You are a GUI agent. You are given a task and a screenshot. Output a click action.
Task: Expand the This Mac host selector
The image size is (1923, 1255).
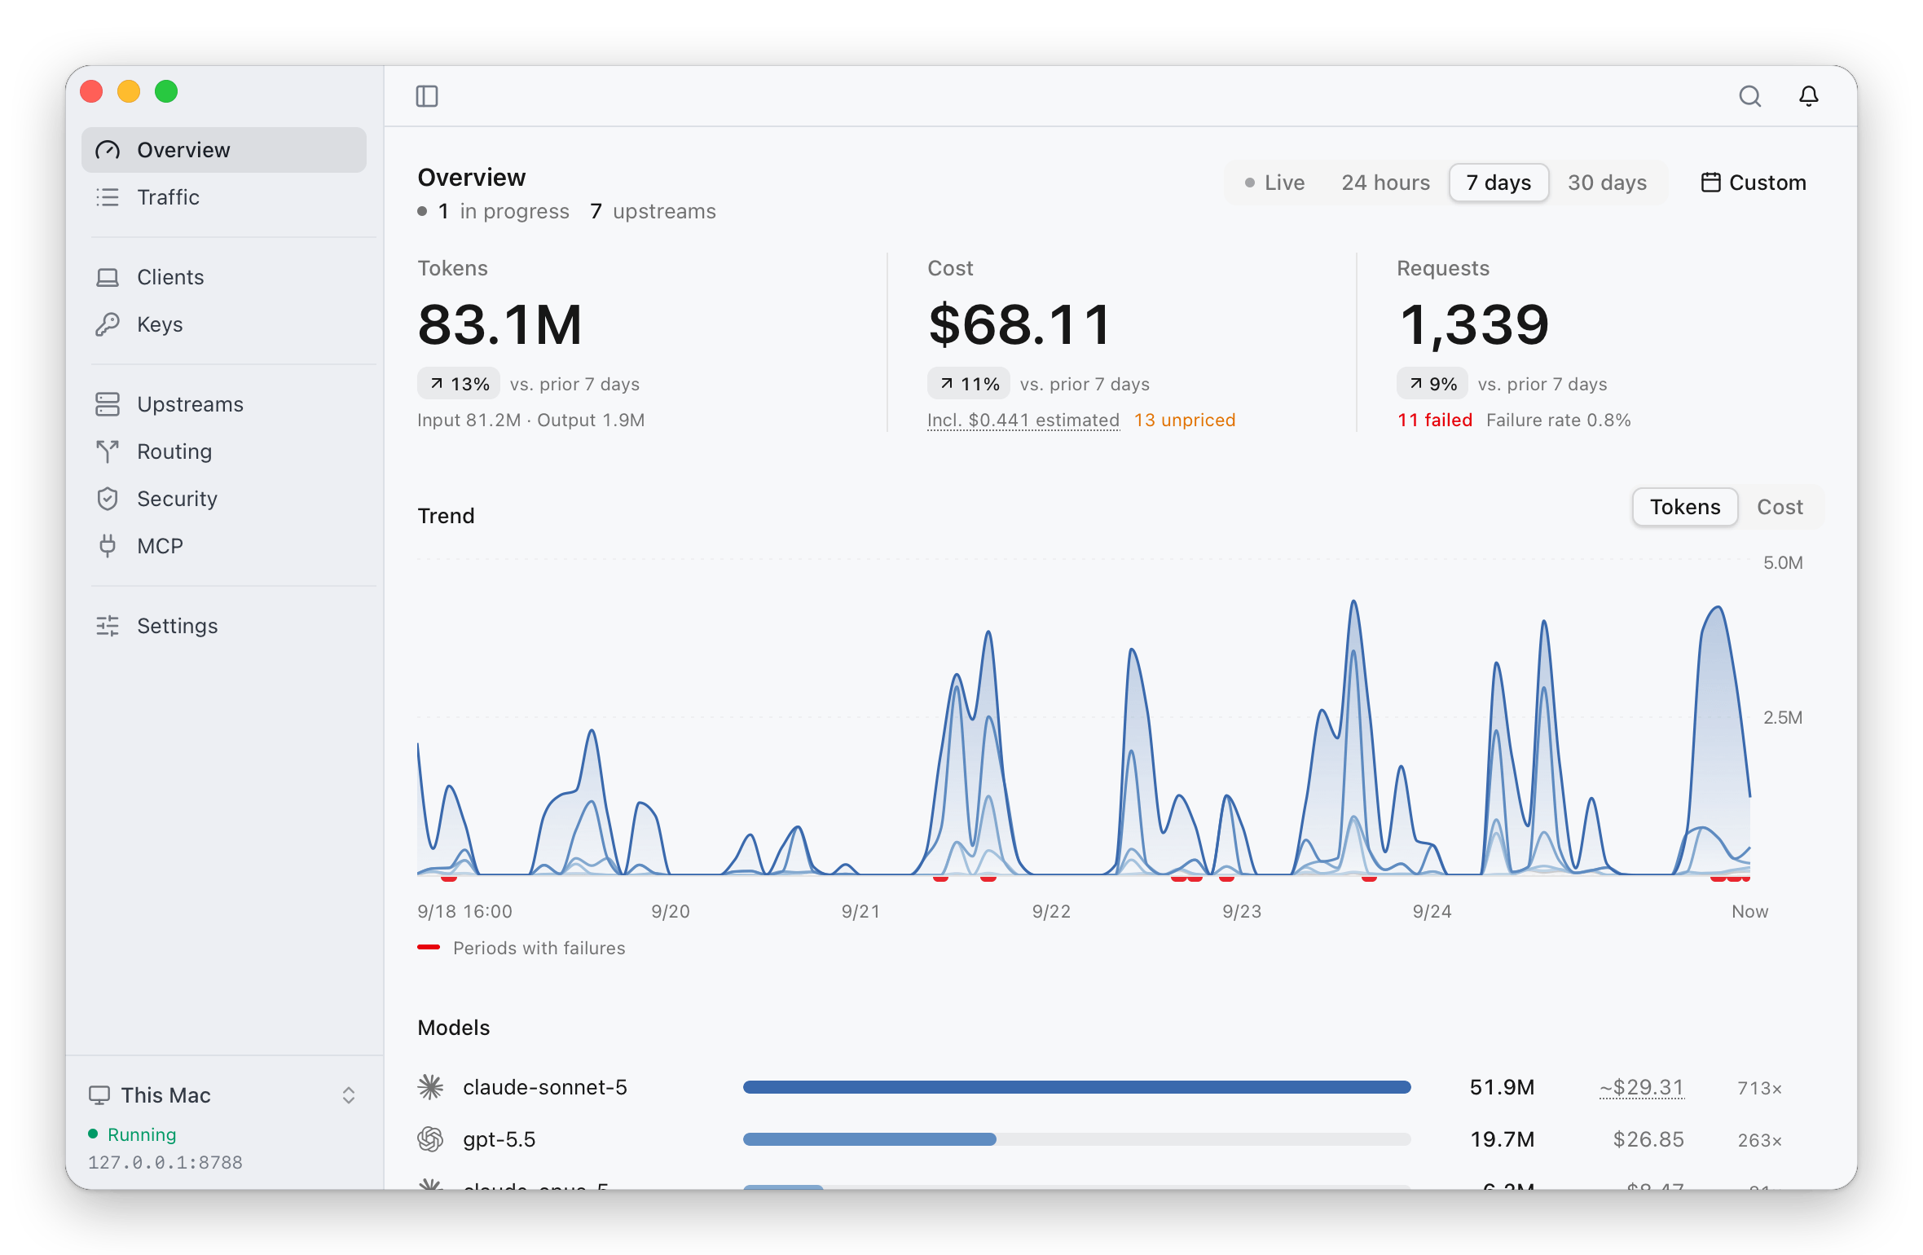pos(224,1095)
